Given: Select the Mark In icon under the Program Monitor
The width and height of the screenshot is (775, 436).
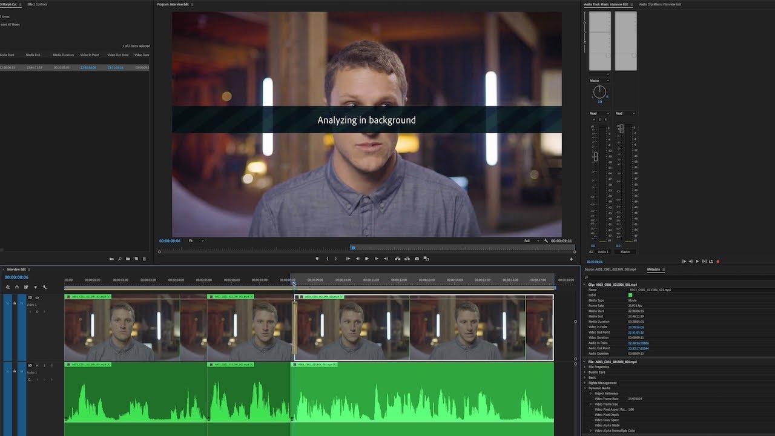Looking at the screenshot, I should (x=327, y=258).
